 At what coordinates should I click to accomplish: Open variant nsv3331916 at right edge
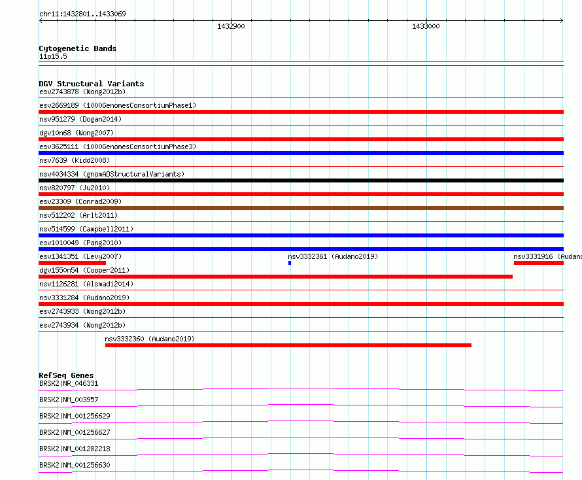[x=547, y=256]
